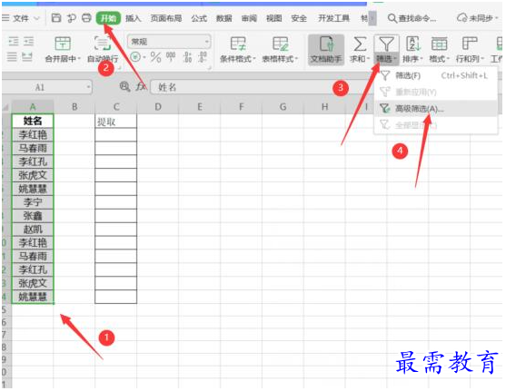Click the 文档助手 document assistant button

point(326,50)
